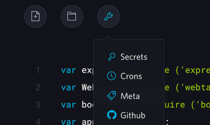
Task: Place cursor on first line's var keyword
Action: tap(68, 70)
